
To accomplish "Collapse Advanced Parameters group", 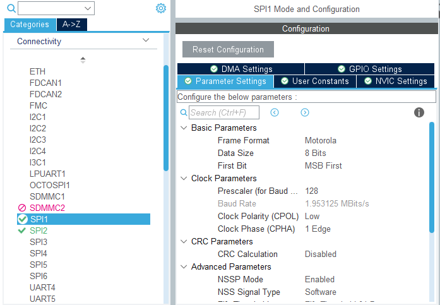I will point(184,267).
